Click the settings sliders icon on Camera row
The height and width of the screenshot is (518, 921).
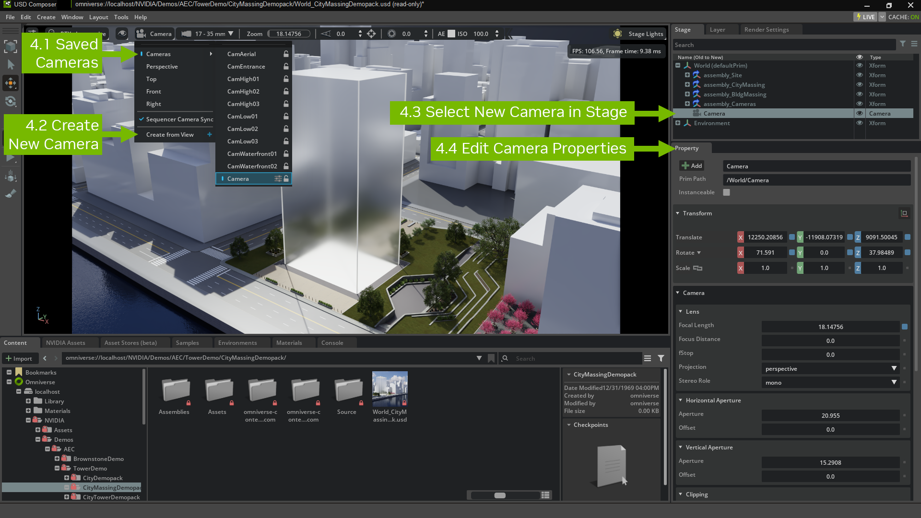[x=278, y=178]
